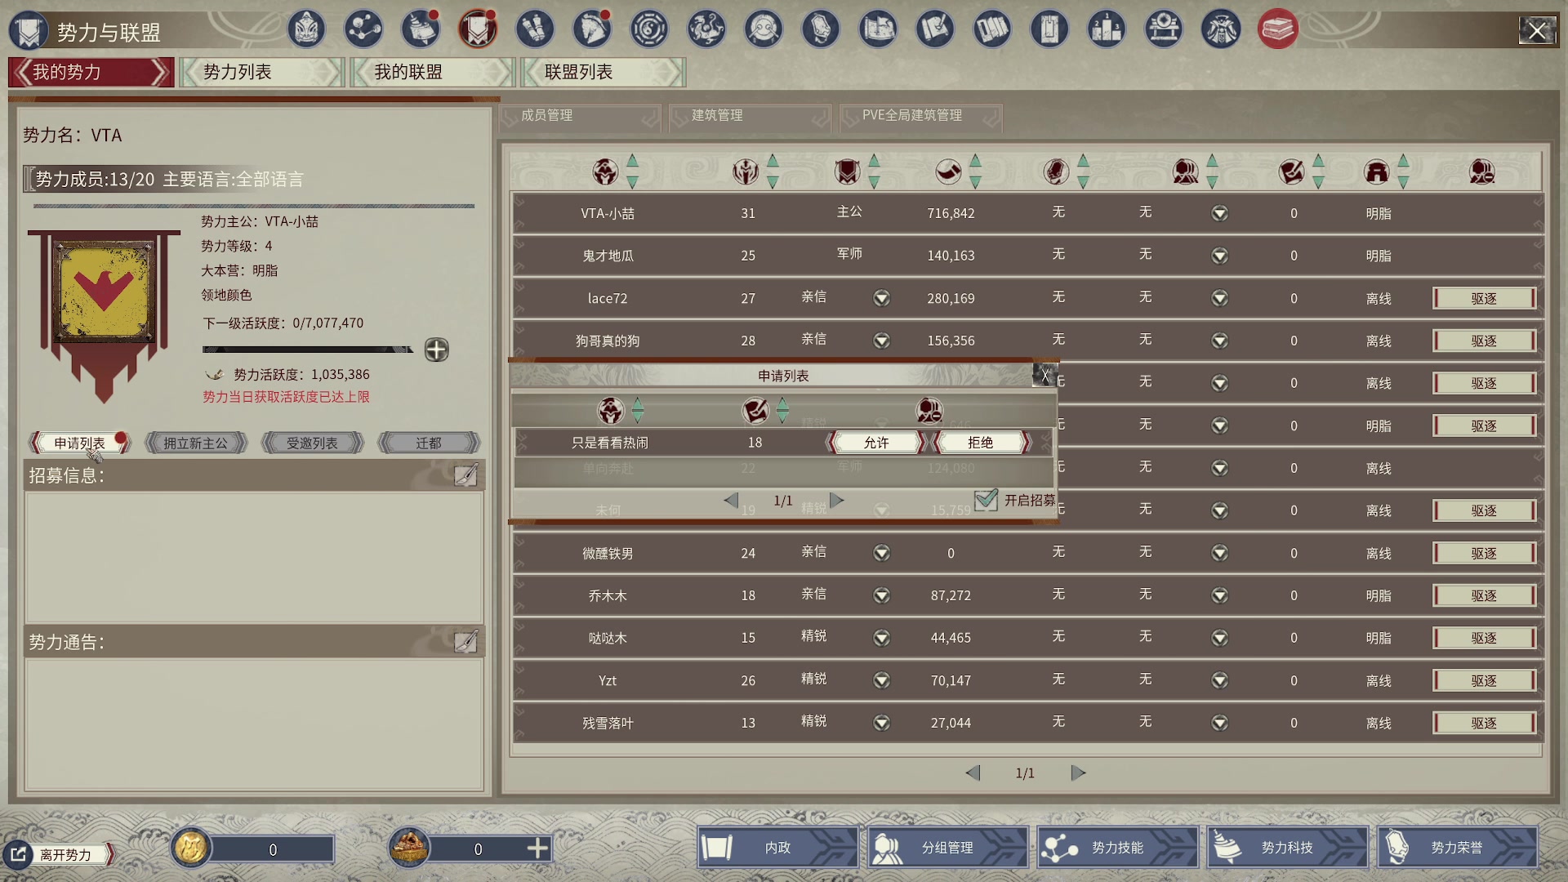Image resolution: width=1568 pixels, height=882 pixels.
Task: Click the plus icon beside activity bar
Action: click(x=436, y=350)
